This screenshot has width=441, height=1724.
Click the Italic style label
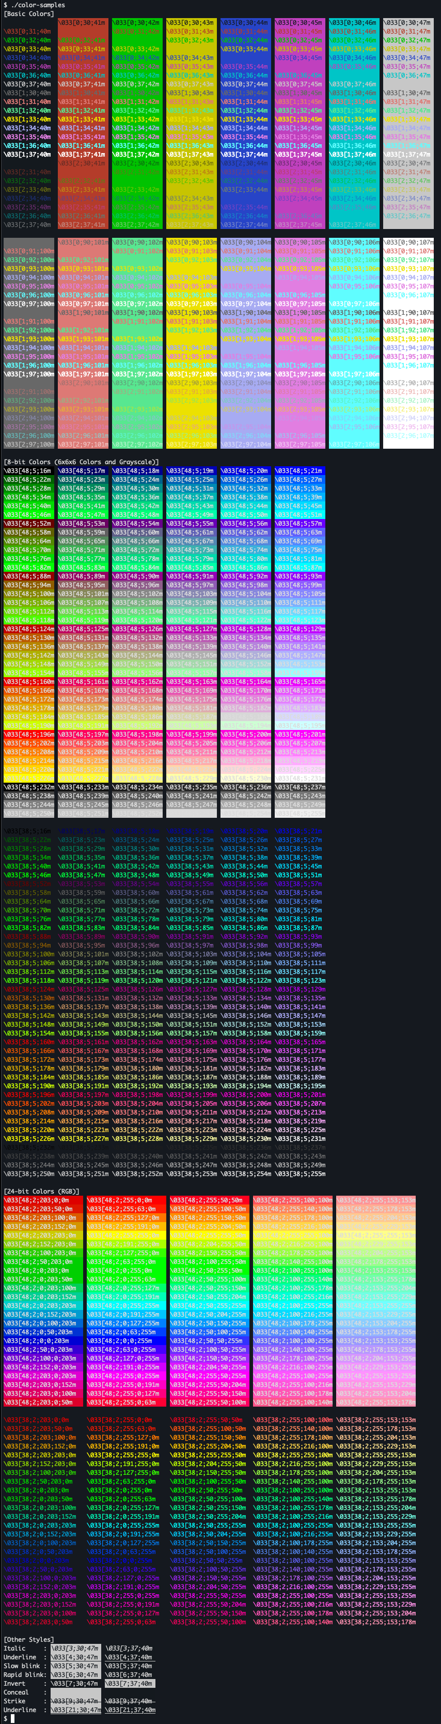pyautogui.click(x=14, y=1649)
